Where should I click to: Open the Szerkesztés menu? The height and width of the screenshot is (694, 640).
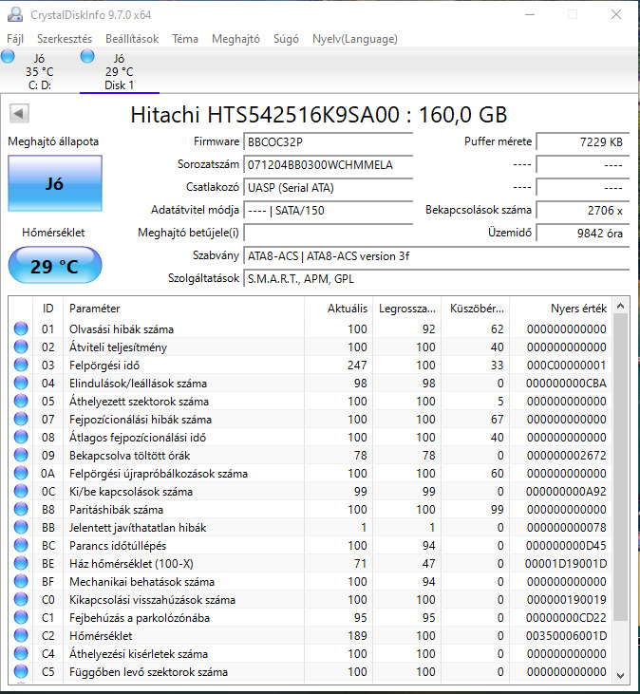click(x=65, y=39)
